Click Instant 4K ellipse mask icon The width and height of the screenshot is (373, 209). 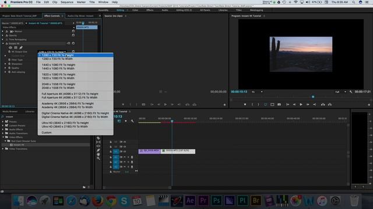coord(10,48)
